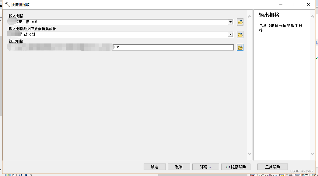This screenshot has width=318, height=176.
Task: Click the hammer tool icon in title bar
Action: 7,4
